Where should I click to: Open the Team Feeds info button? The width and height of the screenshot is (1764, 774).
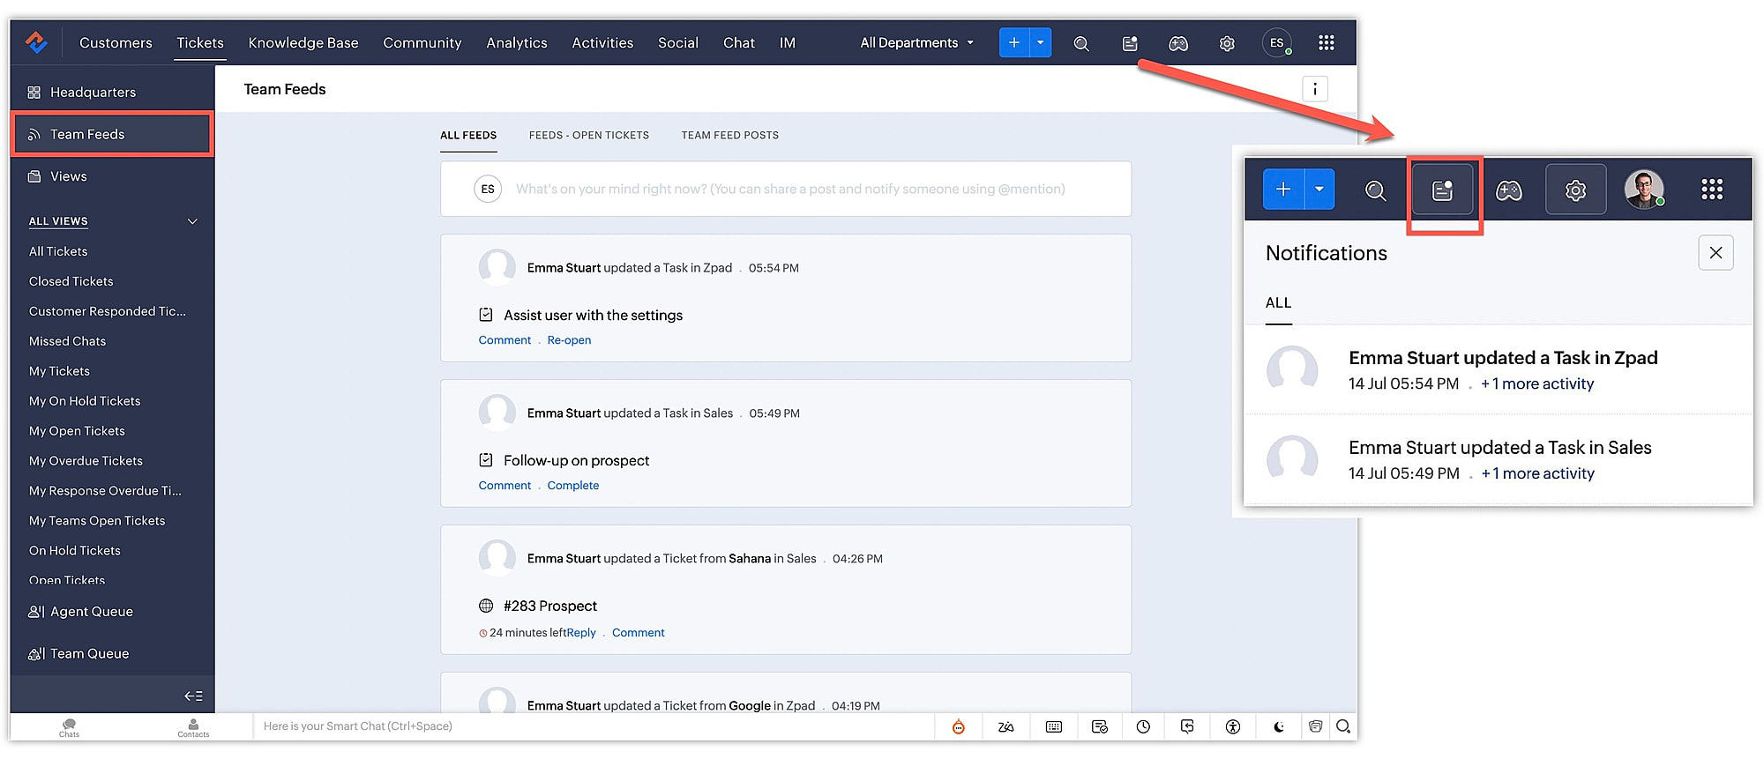click(1315, 89)
